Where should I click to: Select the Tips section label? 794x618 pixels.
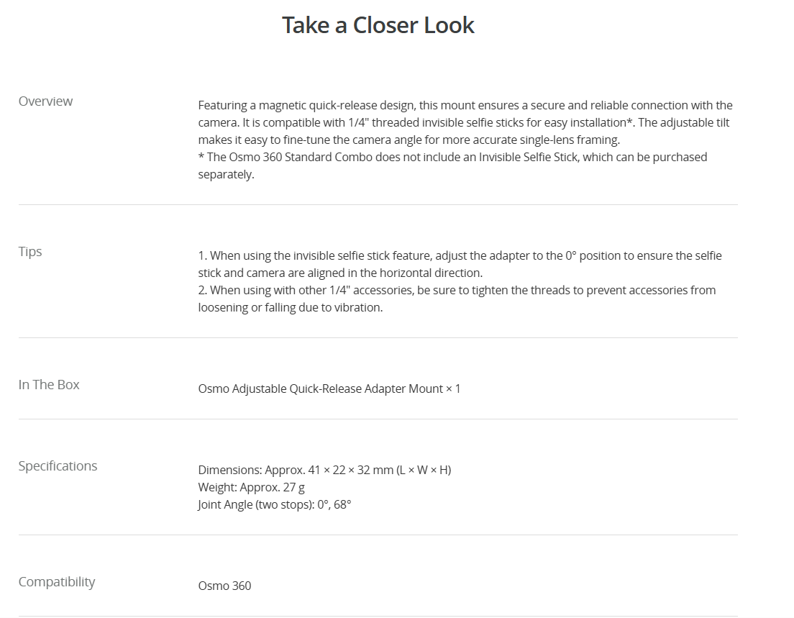[x=30, y=252]
